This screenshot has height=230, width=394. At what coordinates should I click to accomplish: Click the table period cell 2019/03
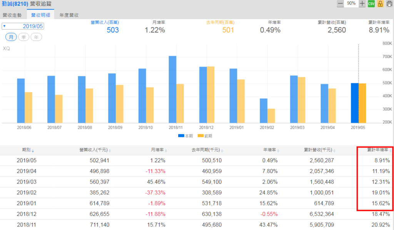pyautogui.click(x=27, y=182)
